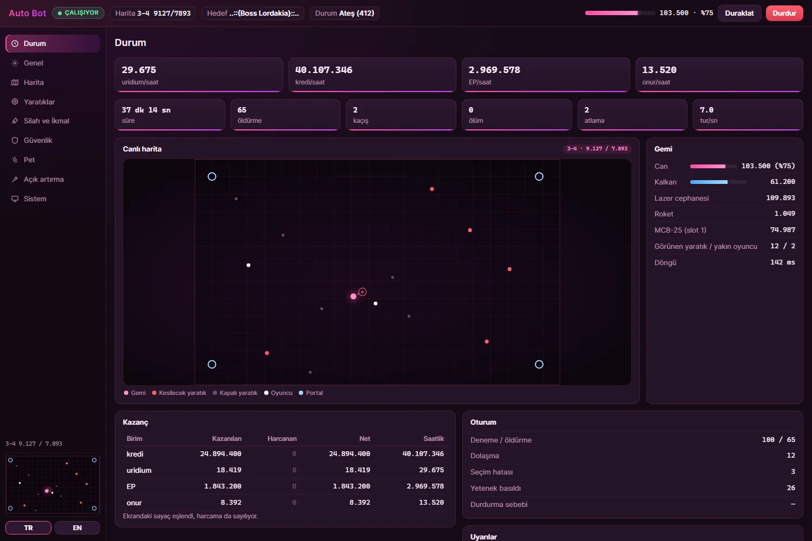Click the monitor icon beside Sistem
This screenshot has height=541, width=812.
(15, 199)
